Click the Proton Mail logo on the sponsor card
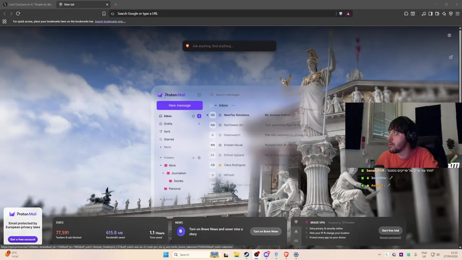Screen dimensions: 462x260 pos(23,214)
